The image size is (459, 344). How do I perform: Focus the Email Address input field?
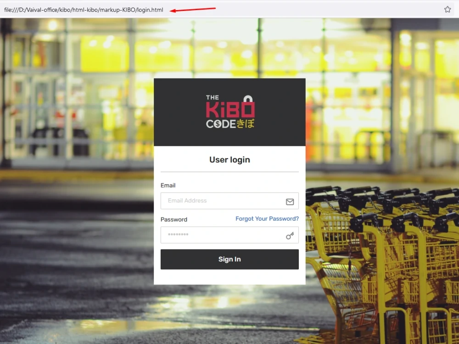tap(229, 201)
